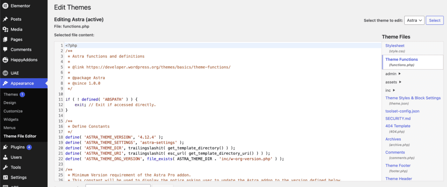
Task: Click the '@package Astra' comment line
Action: tap(86, 78)
